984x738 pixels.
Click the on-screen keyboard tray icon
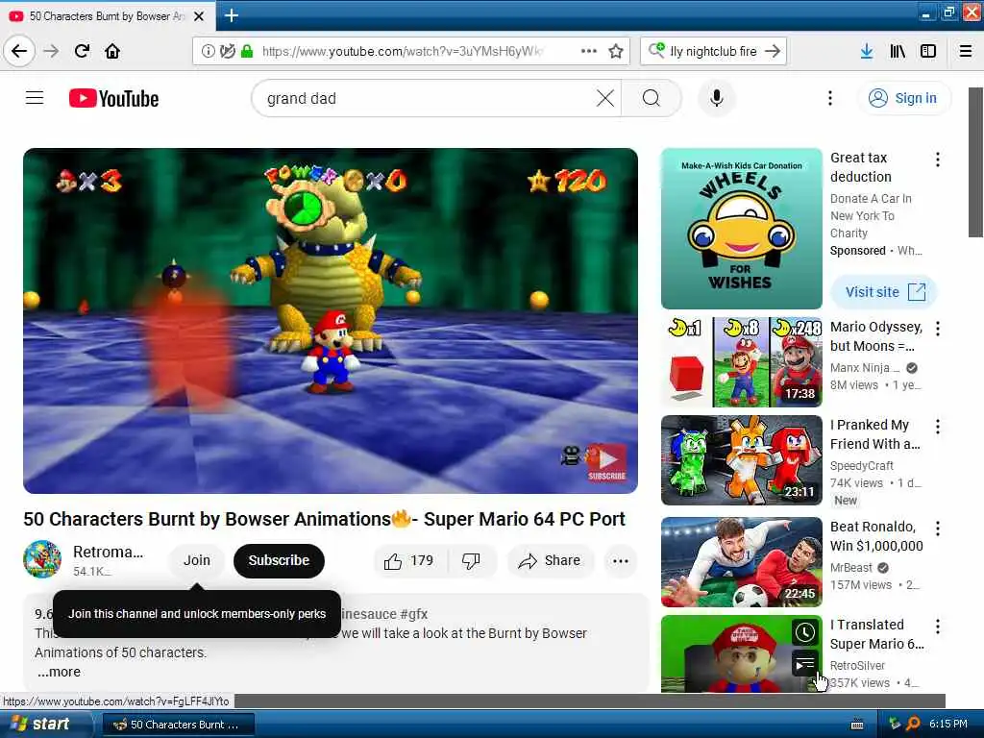click(856, 725)
